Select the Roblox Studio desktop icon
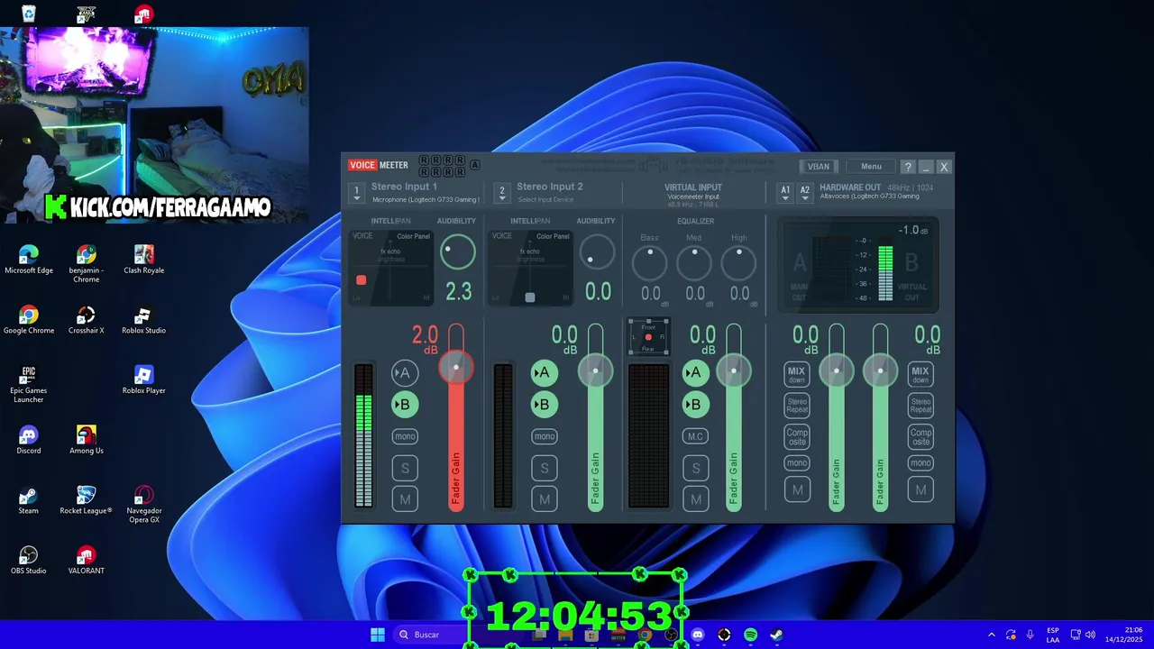Image resolution: width=1154 pixels, height=649 pixels. [144, 320]
